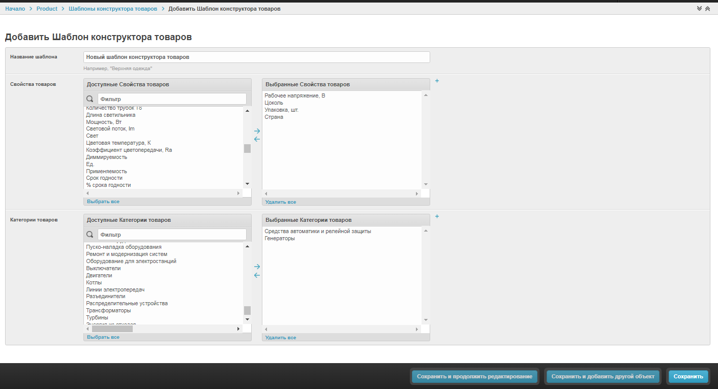Image resolution: width=718 pixels, height=389 pixels.
Task: Collapse all sections with double up chevron
Action: 707,9
